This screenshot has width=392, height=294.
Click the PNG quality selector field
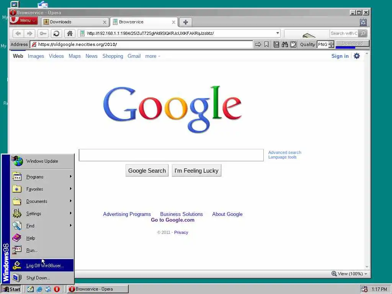[322, 44]
